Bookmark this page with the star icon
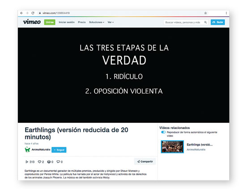252x196 pixels. point(205,13)
